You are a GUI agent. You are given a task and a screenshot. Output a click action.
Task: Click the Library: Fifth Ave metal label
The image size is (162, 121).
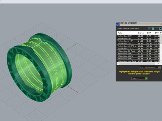[x=128, y=29]
